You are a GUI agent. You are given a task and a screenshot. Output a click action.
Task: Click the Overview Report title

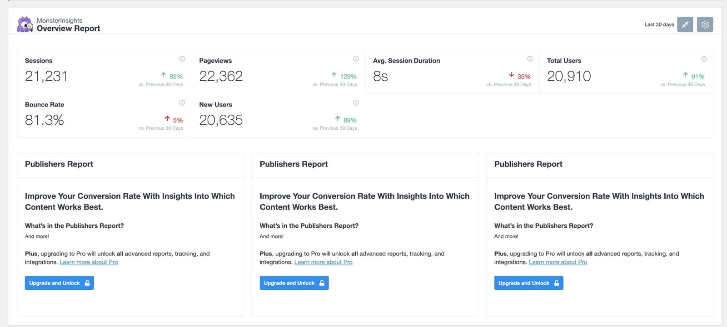click(68, 29)
